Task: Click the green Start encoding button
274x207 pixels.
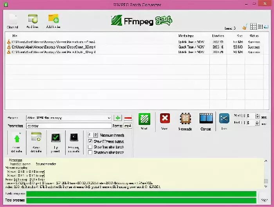Action: [x=144, y=119]
